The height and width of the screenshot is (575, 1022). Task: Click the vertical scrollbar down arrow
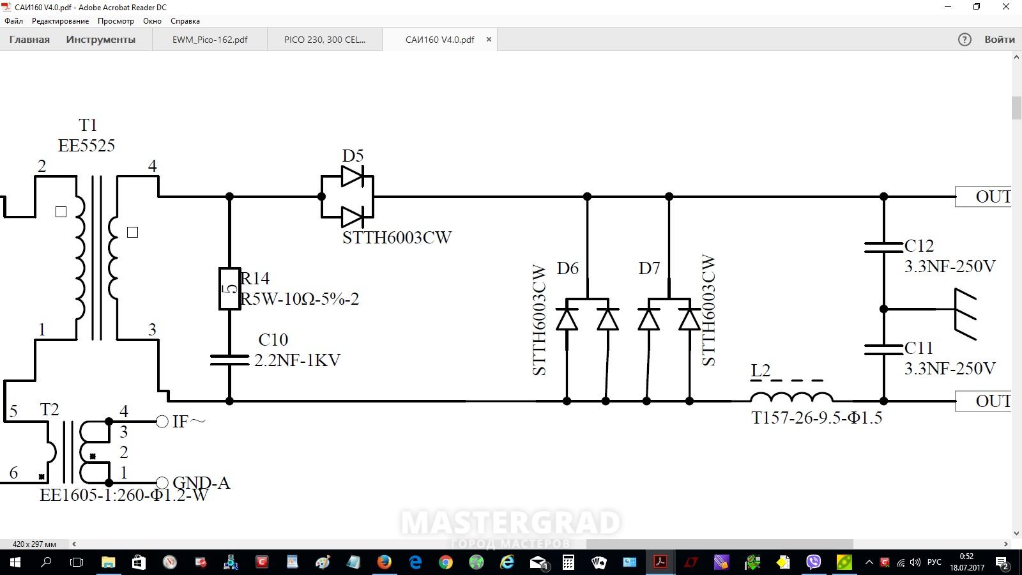[1016, 533]
